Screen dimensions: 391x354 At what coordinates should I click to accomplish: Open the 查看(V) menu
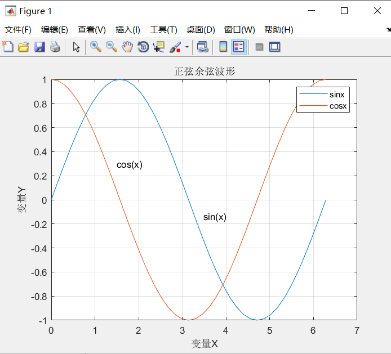[91, 30]
